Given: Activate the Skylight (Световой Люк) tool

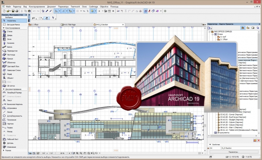Looking at the screenshot, I should click(14, 66).
